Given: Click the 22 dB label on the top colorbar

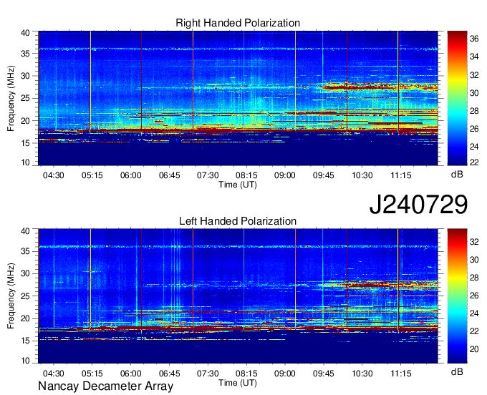Looking at the screenshot, I should coord(474,162).
